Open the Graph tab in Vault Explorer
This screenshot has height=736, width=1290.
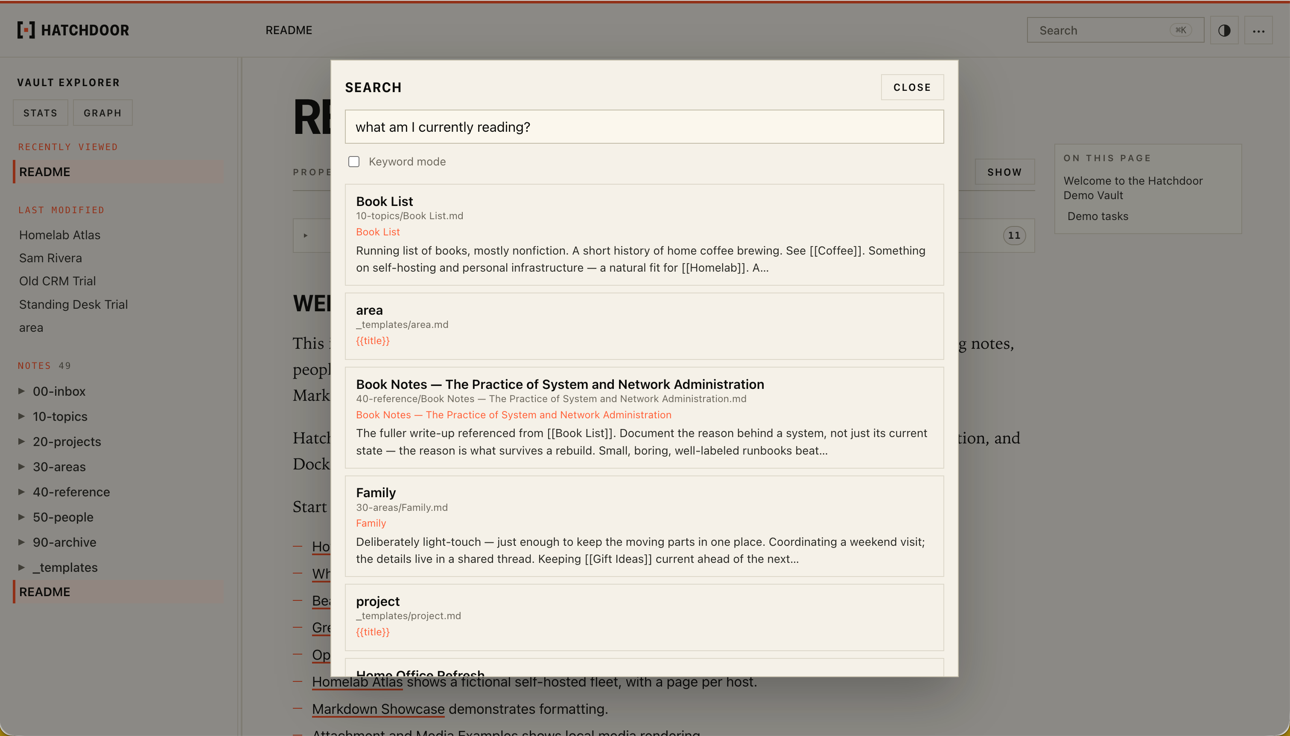tap(103, 113)
